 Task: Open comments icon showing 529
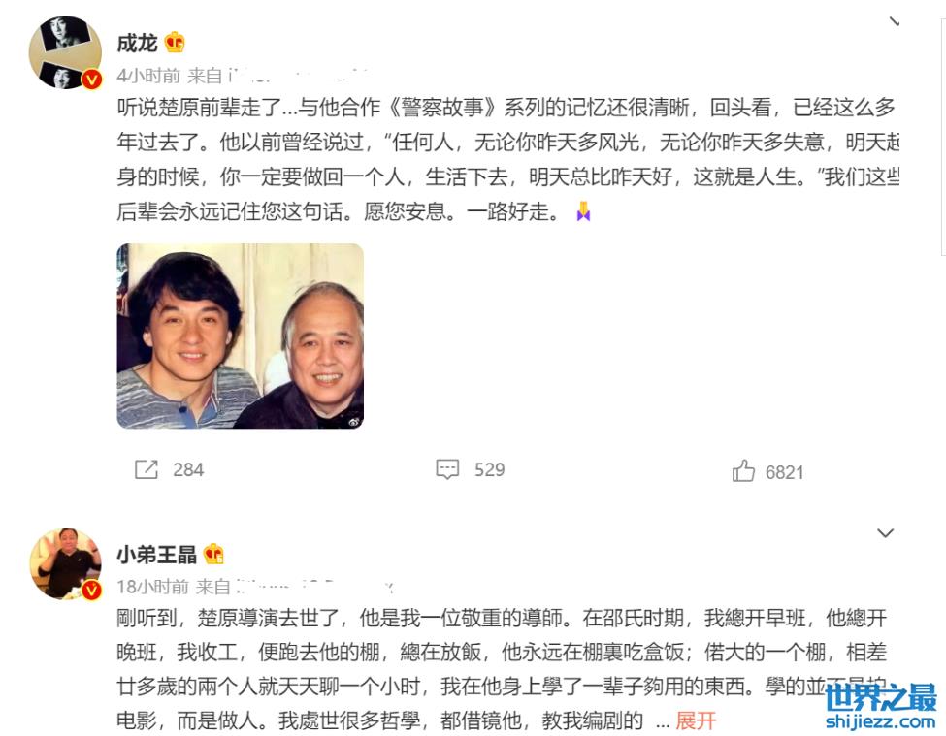click(447, 469)
